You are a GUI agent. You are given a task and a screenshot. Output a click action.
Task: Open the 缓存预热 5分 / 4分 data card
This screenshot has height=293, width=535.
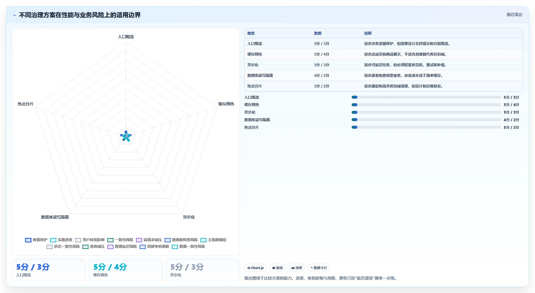[126, 270]
